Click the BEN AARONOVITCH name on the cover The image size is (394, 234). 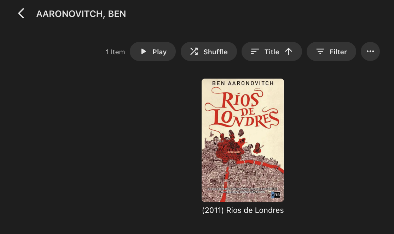point(243,83)
